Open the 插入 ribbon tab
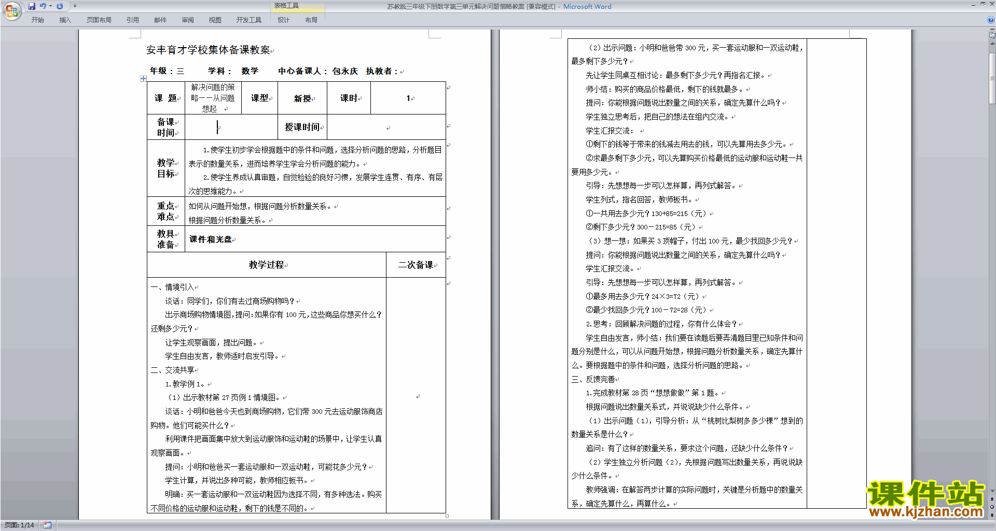 (x=65, y=20)
